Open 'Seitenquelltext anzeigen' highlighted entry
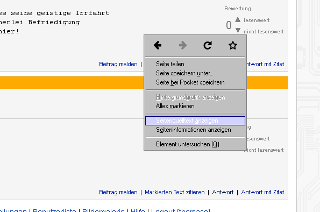Viewport: 320px width, 212px height. click(x=195, y=121)
